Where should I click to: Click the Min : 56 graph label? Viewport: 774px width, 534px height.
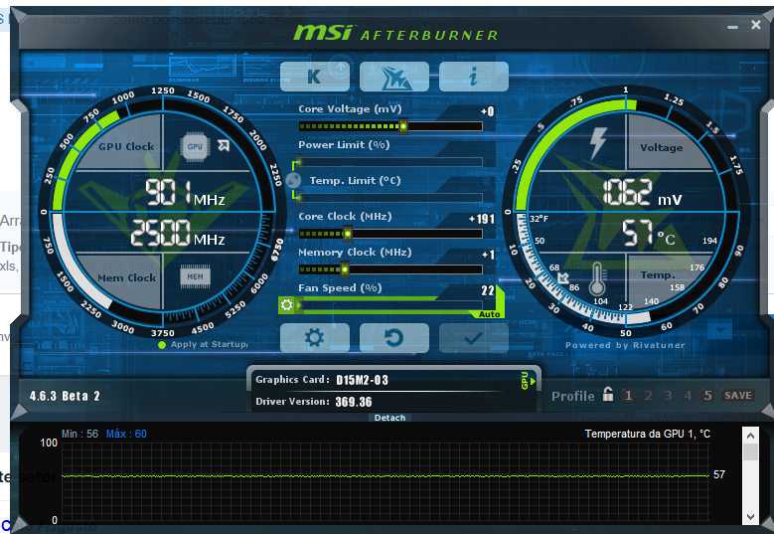(x=79, y=434)
